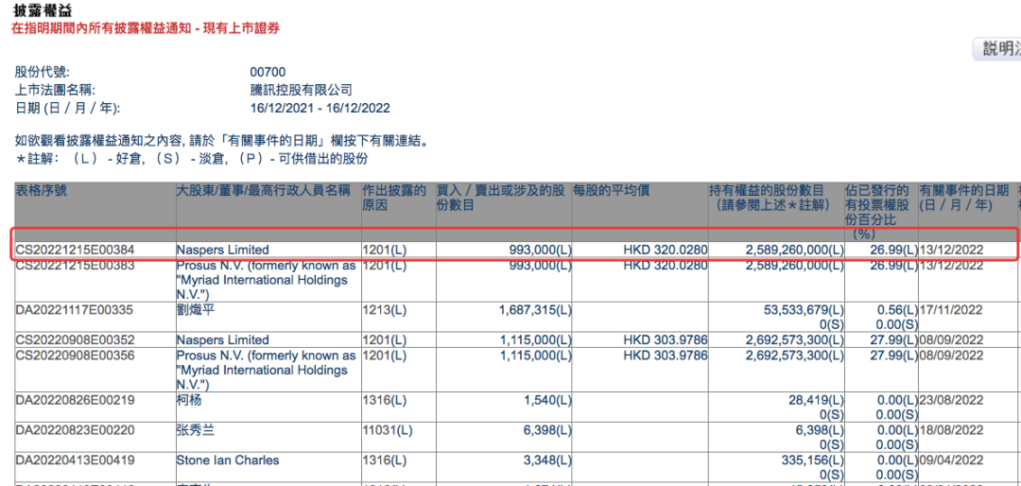The image size is (1021, 486).
Task: Click Prosus N.V. name in row CS20220908E00356
Action: 267,370
